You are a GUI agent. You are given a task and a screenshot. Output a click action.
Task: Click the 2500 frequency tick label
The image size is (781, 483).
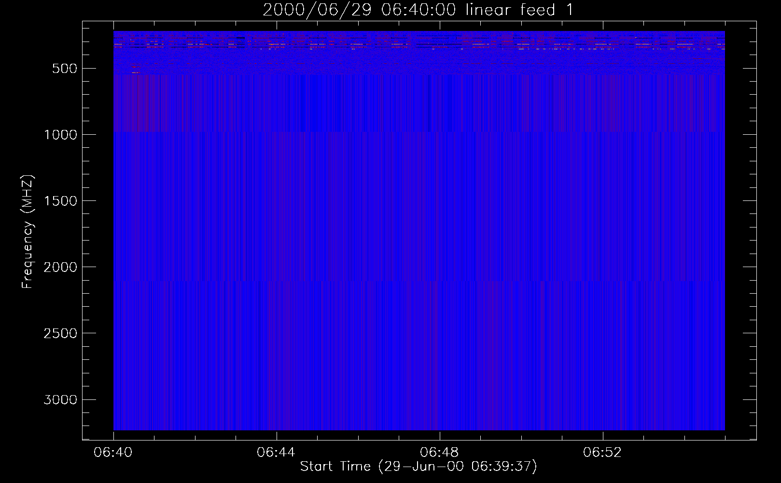coord(60,333)
